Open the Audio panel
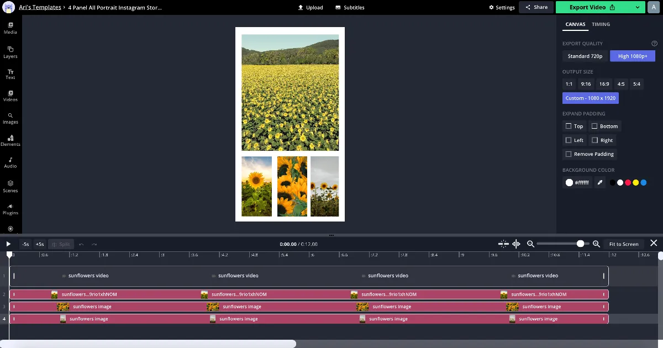This screenshot has width=663, height=348. pyautogui.click(x=10, y=162)
